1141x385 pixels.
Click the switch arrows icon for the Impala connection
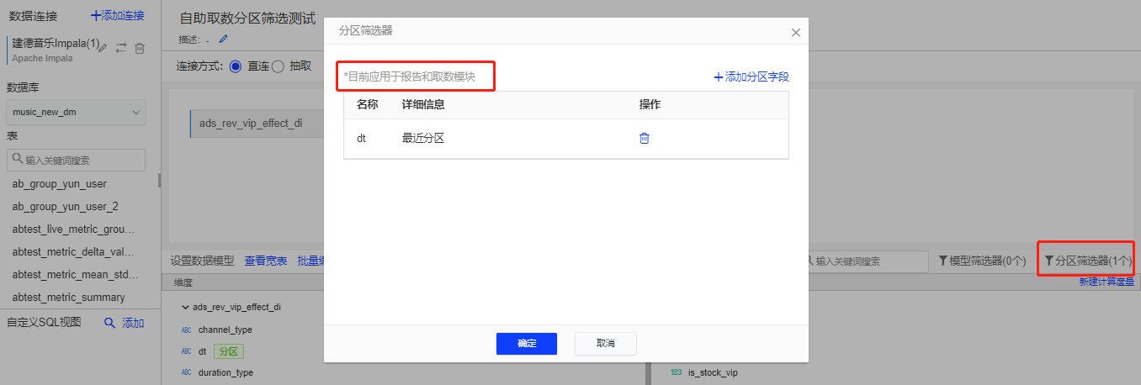click(x=121, y=48)
